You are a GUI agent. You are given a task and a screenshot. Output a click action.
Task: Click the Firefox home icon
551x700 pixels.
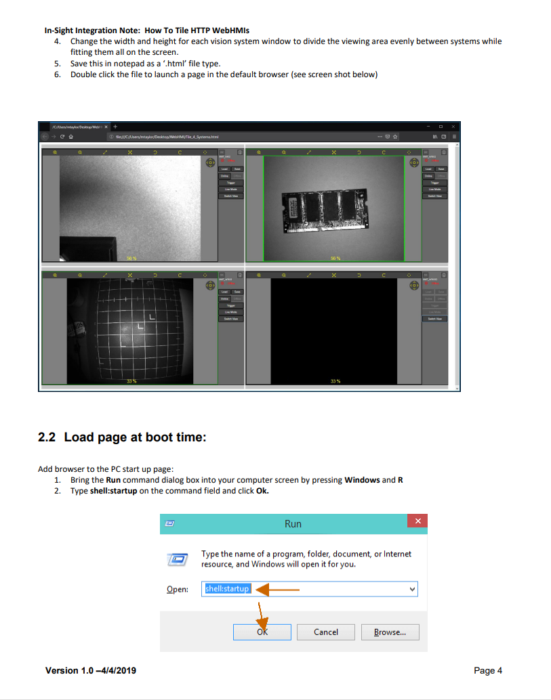pos(70,137)
